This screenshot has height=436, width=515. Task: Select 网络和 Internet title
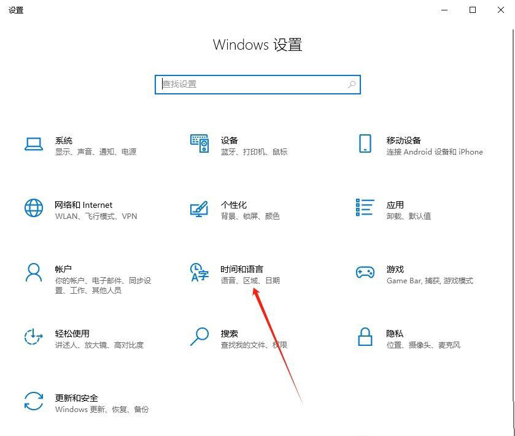pyautogui.click(x=83, y=205)
